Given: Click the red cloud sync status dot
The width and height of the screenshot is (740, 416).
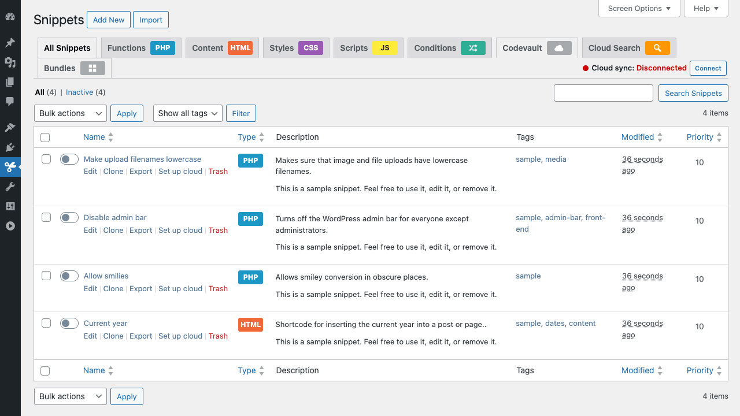Looking at the screenshot, I should 586,68.
